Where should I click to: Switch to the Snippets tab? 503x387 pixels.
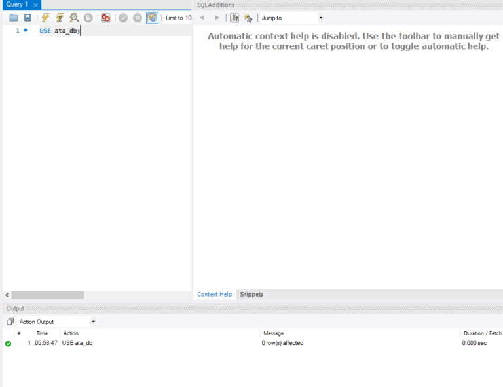pos(251,295)
